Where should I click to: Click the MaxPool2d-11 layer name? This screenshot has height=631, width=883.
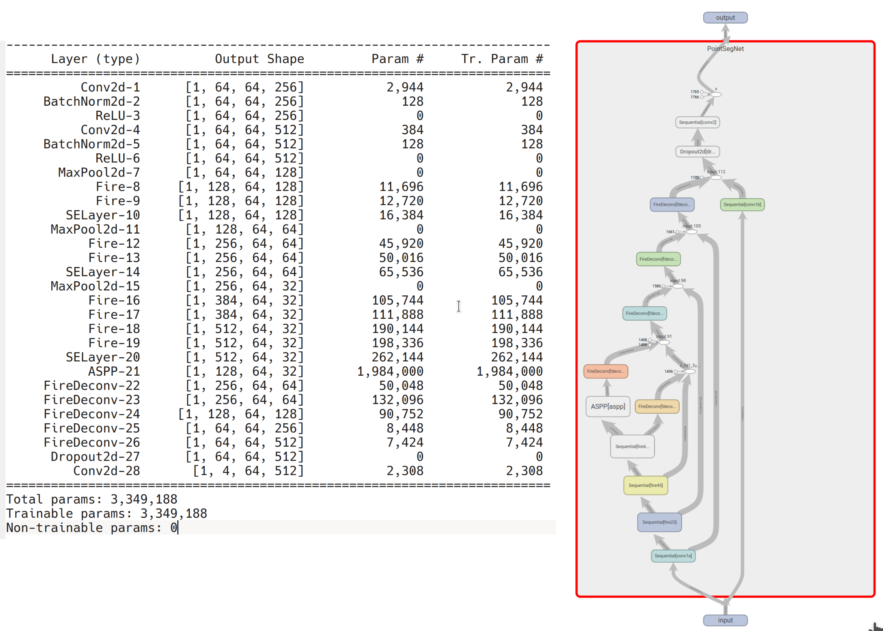[95, 229]
